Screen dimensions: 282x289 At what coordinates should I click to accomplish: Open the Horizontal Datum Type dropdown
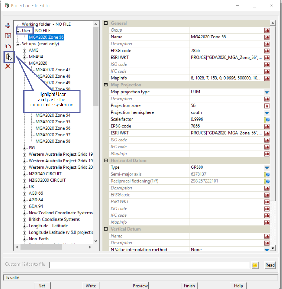[x=267, y=168]
